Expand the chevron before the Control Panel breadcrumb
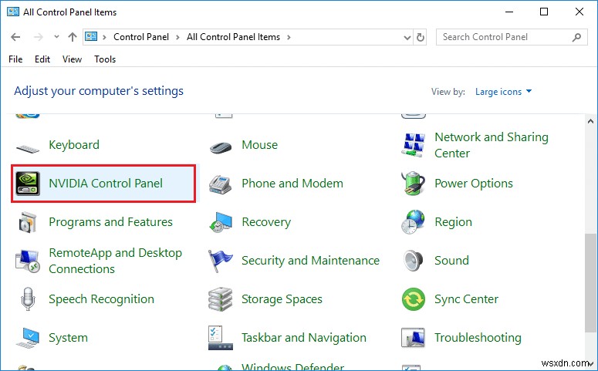 (104, 37)
